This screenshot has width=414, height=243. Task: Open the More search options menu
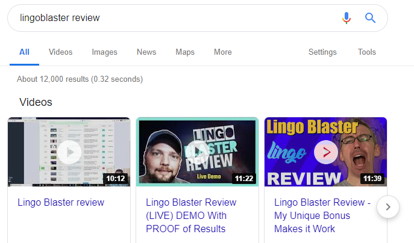[223, 52]
